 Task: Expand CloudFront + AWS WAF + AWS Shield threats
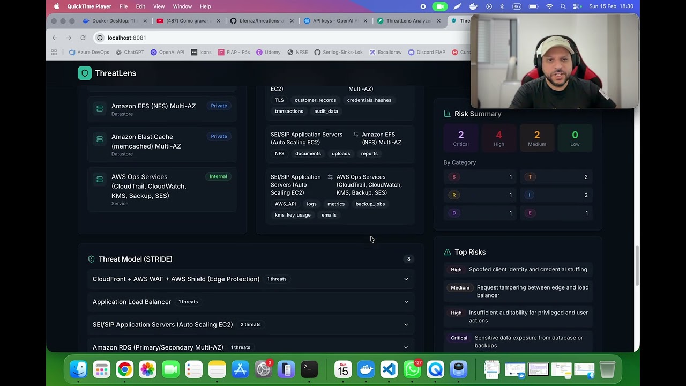[251, 279]
